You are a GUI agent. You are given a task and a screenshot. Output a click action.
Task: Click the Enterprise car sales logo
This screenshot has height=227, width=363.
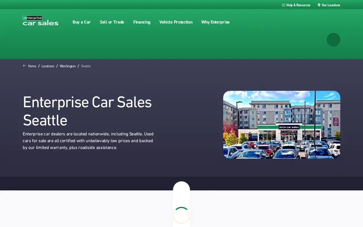40,20
